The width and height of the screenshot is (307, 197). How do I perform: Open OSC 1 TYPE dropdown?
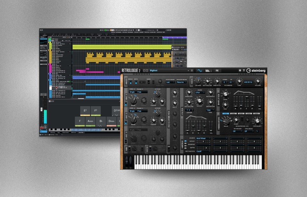(132, 89)
